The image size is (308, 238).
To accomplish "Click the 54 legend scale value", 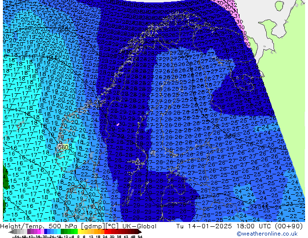I will click(x=140, y=237).
